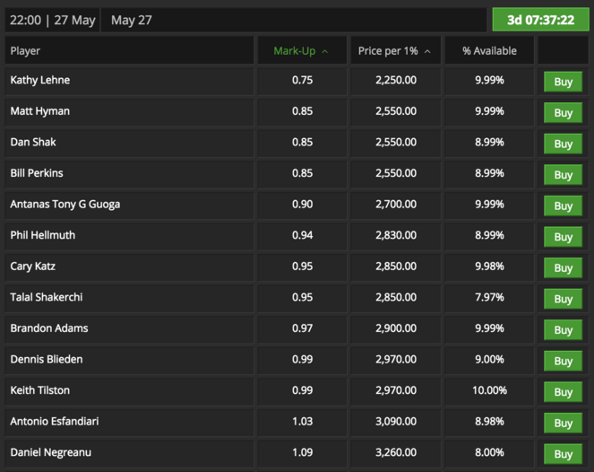
Task: Buy a share of Talal Shakerchi
Action: click(x=563, y=299)
